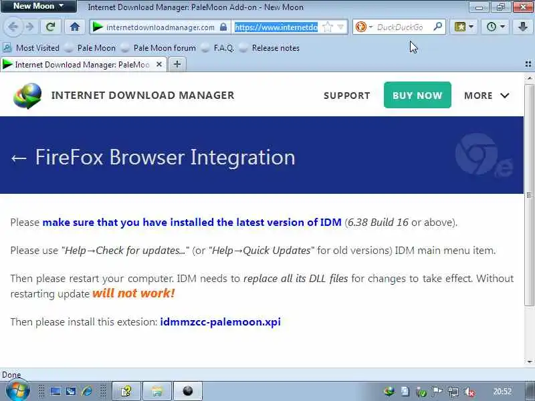The height and width of the screenshot is (401, 535).
Task: Download idmmzcc-palemoon.xpi extension
Action: pos(221,322)
